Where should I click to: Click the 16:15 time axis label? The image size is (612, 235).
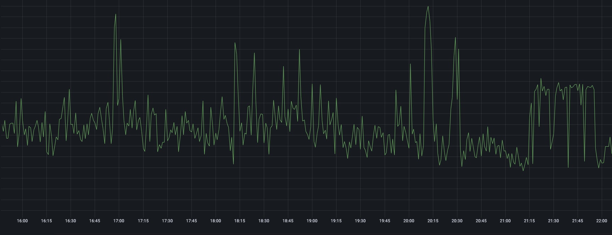click(x=46, y=221)
